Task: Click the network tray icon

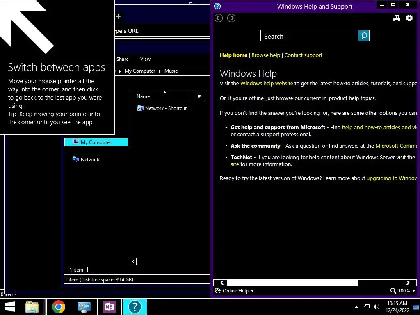Action: point(366,307)
